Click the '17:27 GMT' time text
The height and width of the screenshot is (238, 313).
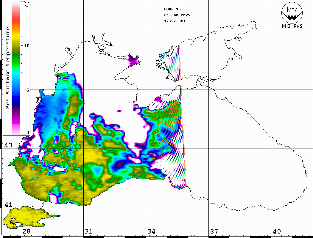click(x=175, y=21)
